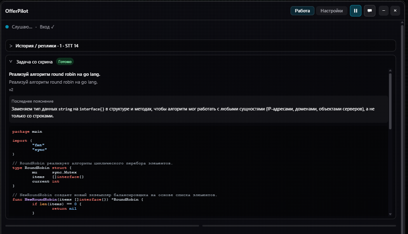
Task: Click the return nil code line
Action: (64, 208)
